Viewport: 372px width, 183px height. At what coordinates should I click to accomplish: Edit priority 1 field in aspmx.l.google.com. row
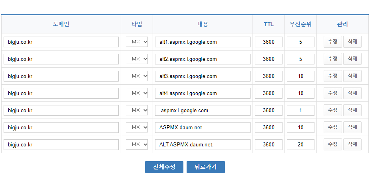click(x=300, y=110)
